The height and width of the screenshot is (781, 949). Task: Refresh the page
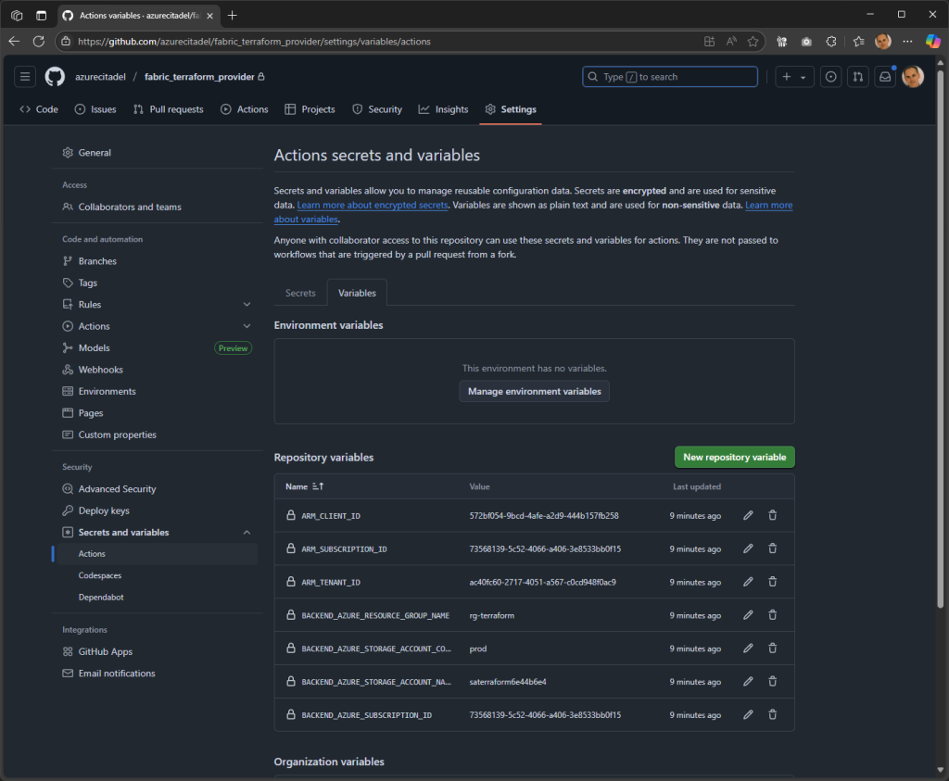tap(38, 41)
